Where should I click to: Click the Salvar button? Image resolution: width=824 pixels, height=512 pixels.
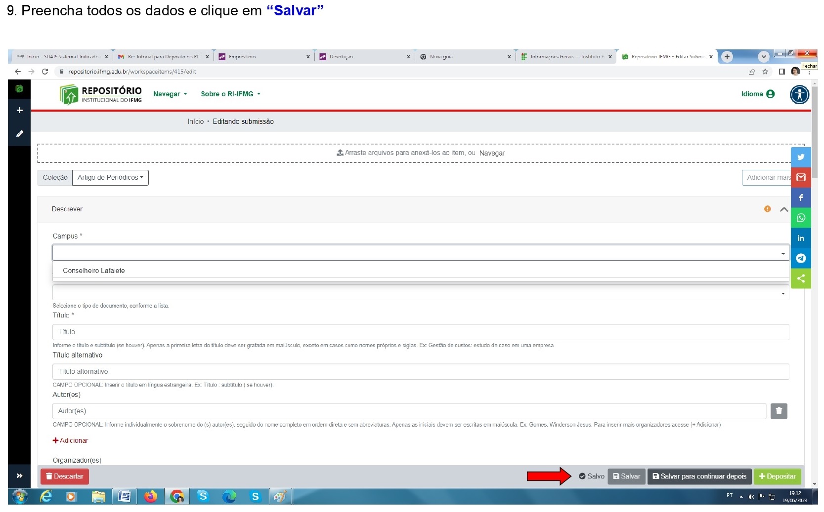point(626,476)
